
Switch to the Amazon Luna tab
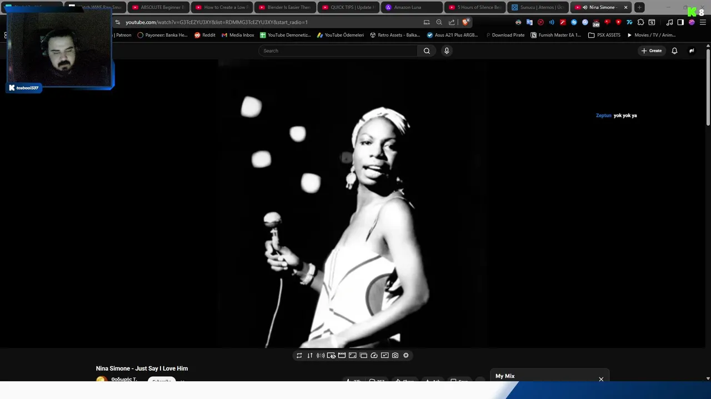coord(412,7)
